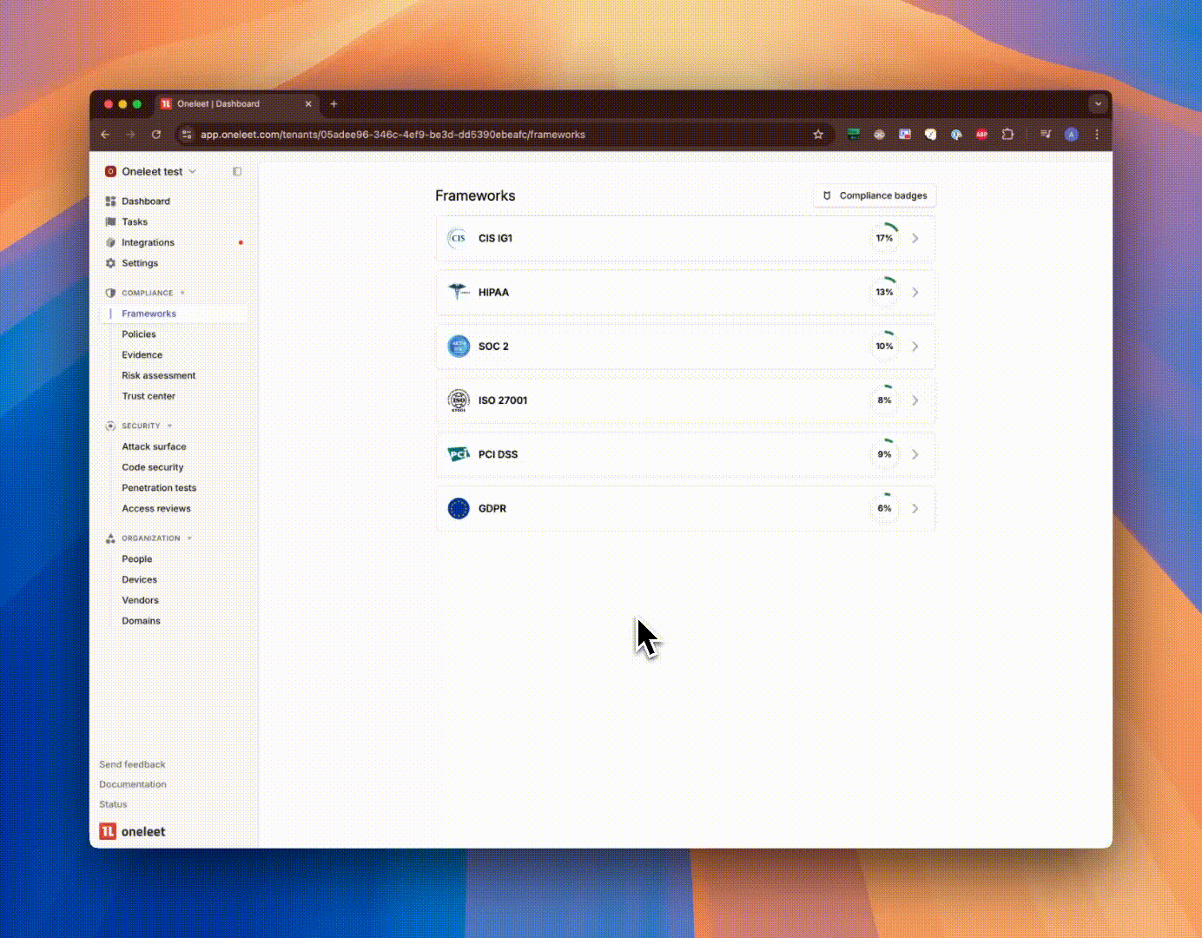Click the SOC 2 badge icon
The height and width of the screenshot is (938, 1202).
458,347
